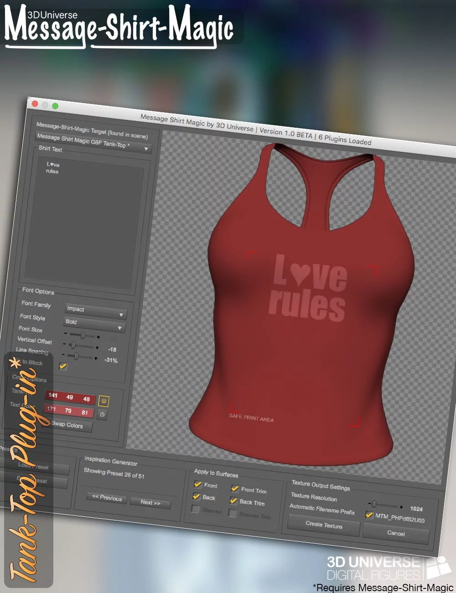Image resolution: width=456 pixels, height=593 pixels.
Task: Click the plus icon to increase Font Size
Action: [98, 337]
